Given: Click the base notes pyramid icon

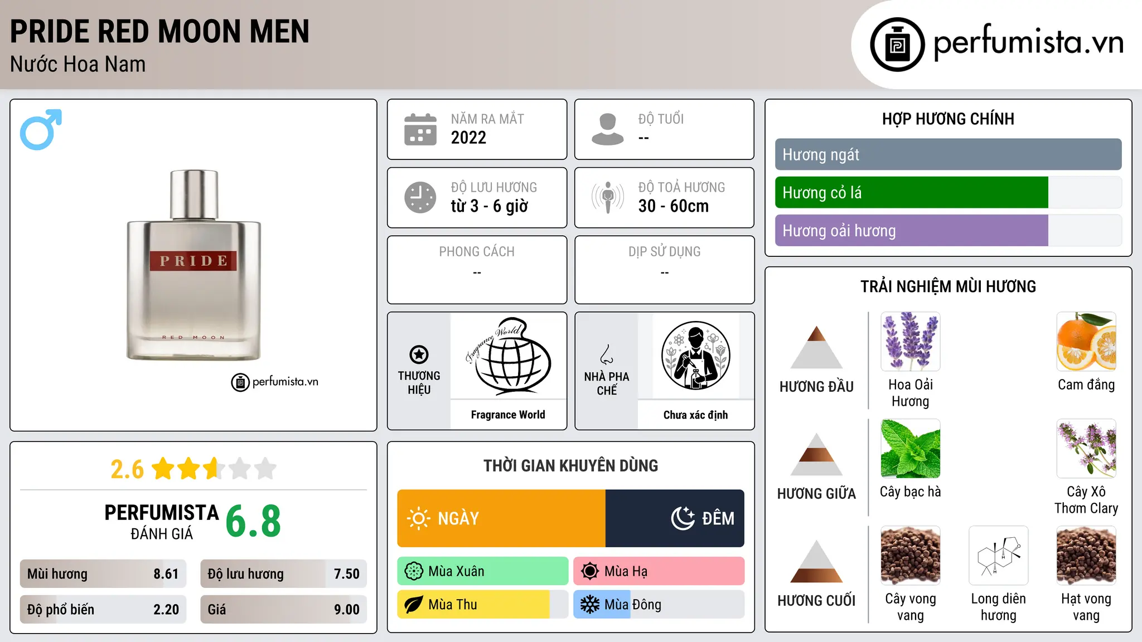Looking at the screenshot, I should tap(816, 561).
